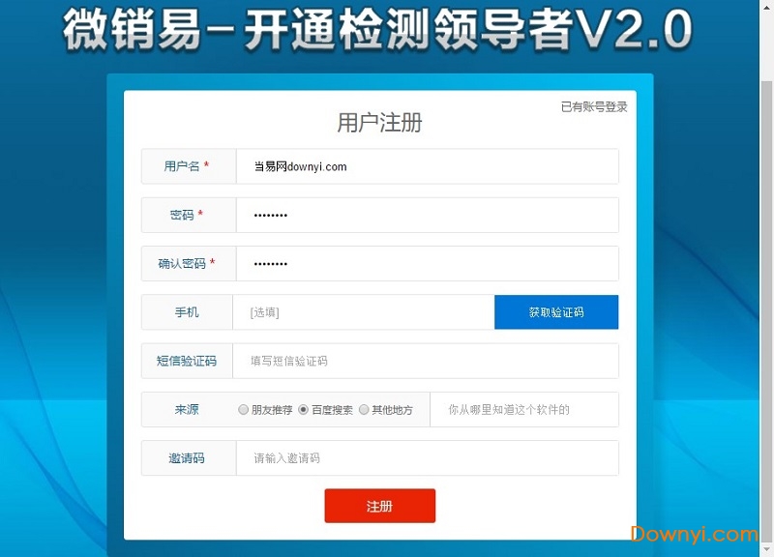774x557 pixels.
Task: Click the 你从哪里知道这个软件的 text field
Action: pos(524,409)
